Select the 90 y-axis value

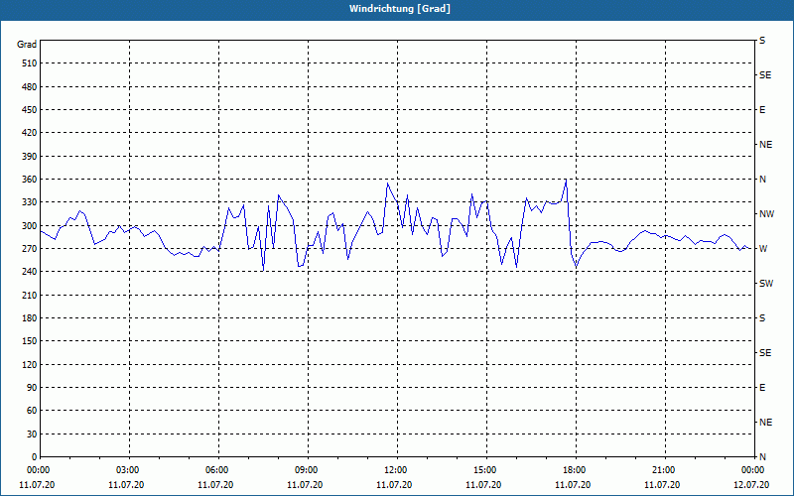32,388
